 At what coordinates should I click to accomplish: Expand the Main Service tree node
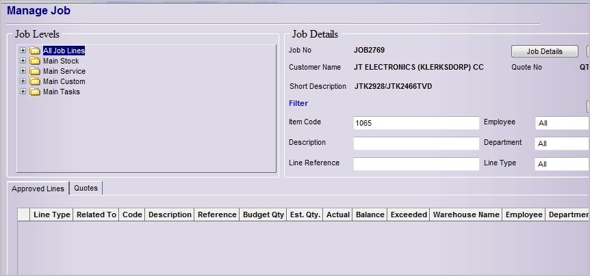(x=23, y=71)
